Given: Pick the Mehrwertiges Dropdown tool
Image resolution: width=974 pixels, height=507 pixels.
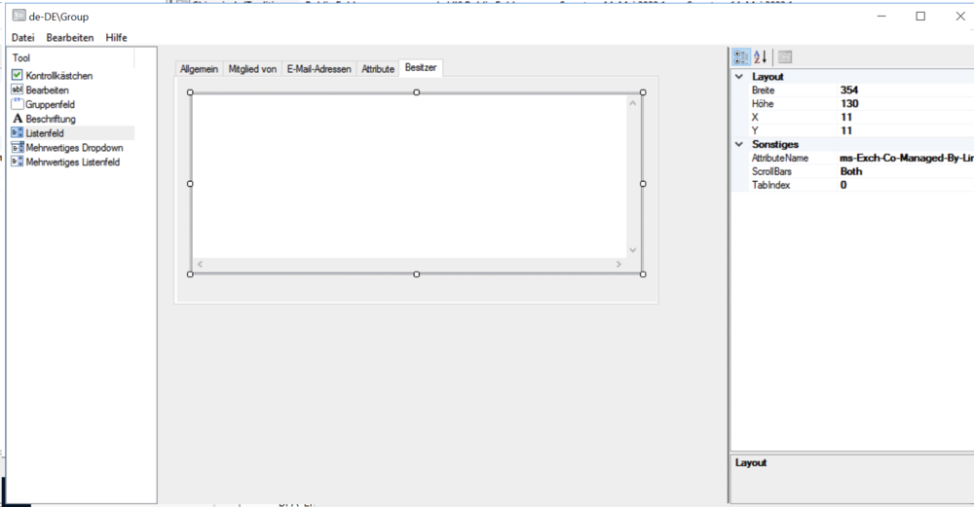Looking at the screenshot, I should [74, 148].
